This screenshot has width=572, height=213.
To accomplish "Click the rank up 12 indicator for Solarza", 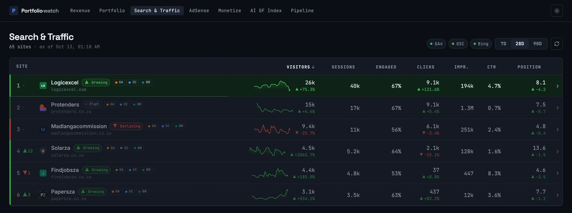I will point(28,151).
